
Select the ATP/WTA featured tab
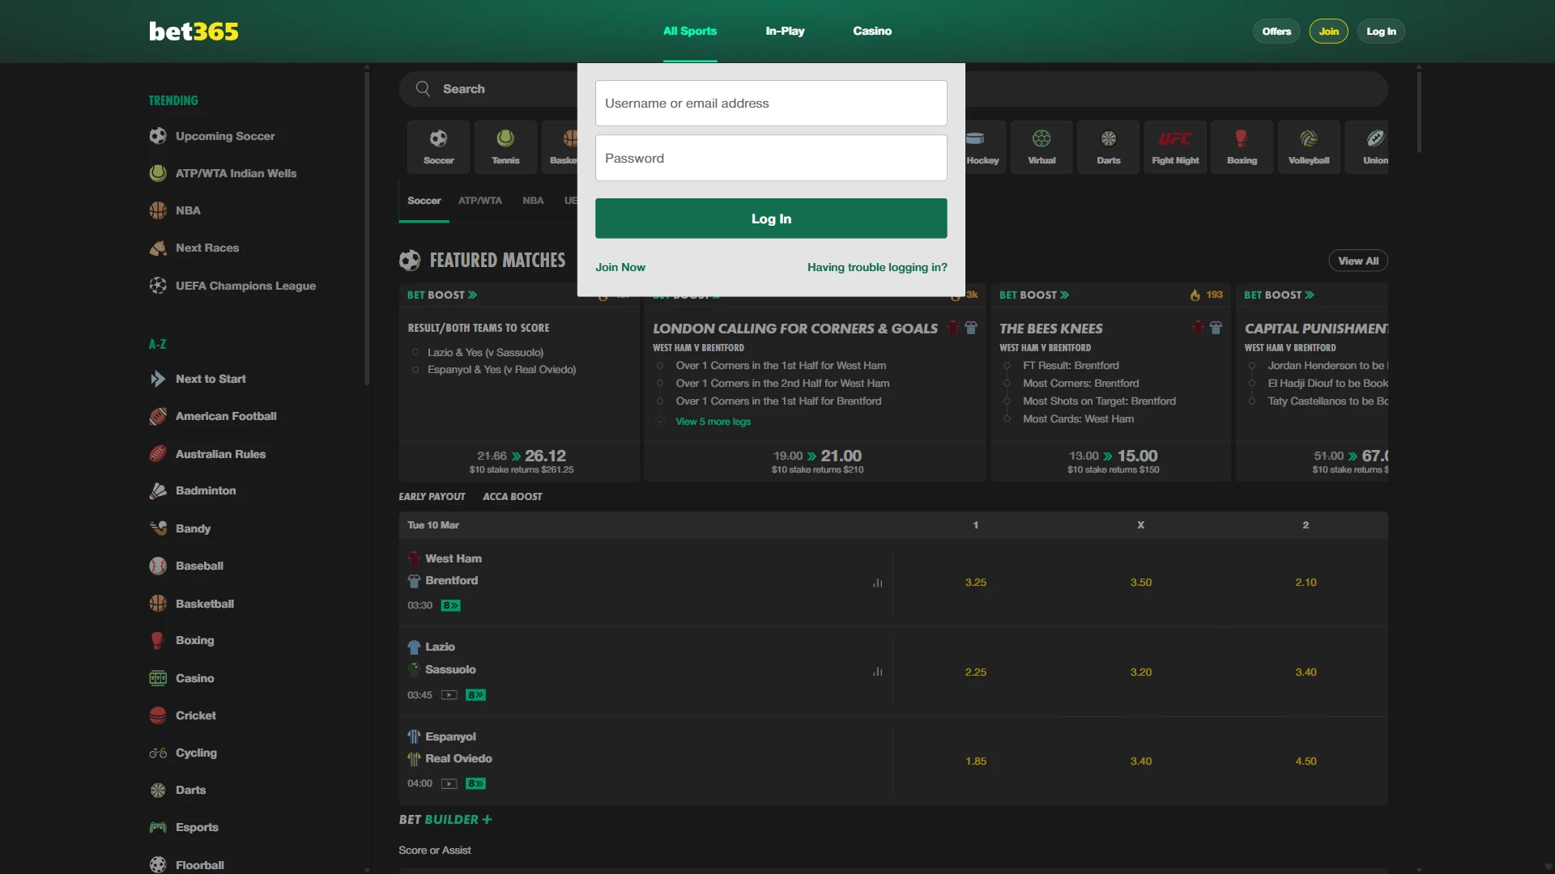(x=480, y=201)
